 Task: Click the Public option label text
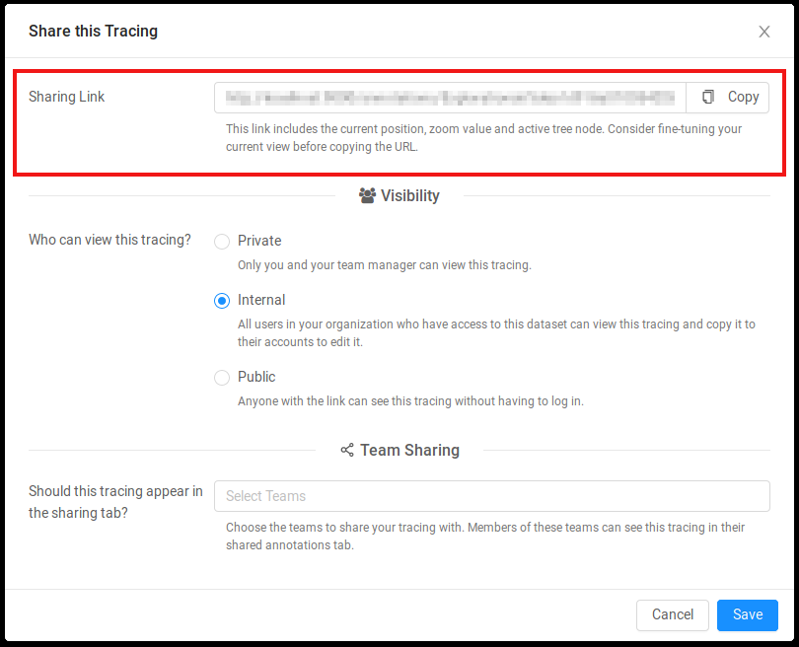click(x=256, y=377)
